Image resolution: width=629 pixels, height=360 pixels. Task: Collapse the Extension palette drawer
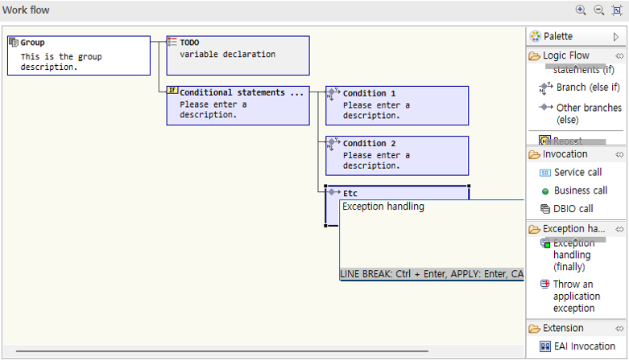tap(563, 328)
